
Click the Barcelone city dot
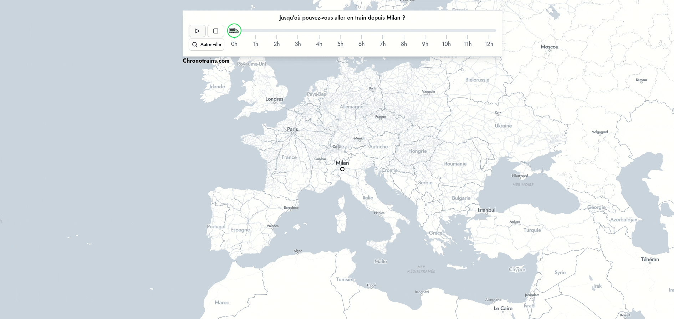coord(291,210)
